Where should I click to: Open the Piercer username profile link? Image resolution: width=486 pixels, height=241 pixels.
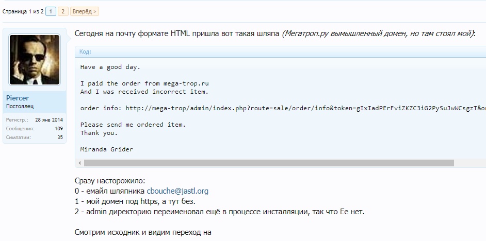[18, 98]
